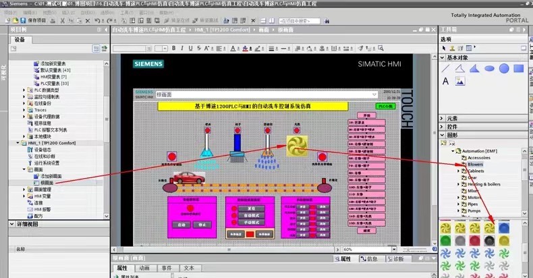Viewport: 533px width, 278px height.
Task: Open the zoom level 60% dropdown
Action: [394, 250]
